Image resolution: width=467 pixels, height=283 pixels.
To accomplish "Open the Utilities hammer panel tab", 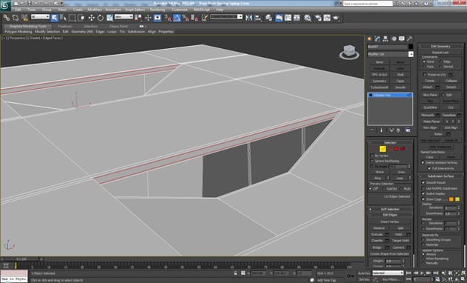I will [x=410, y=39].
